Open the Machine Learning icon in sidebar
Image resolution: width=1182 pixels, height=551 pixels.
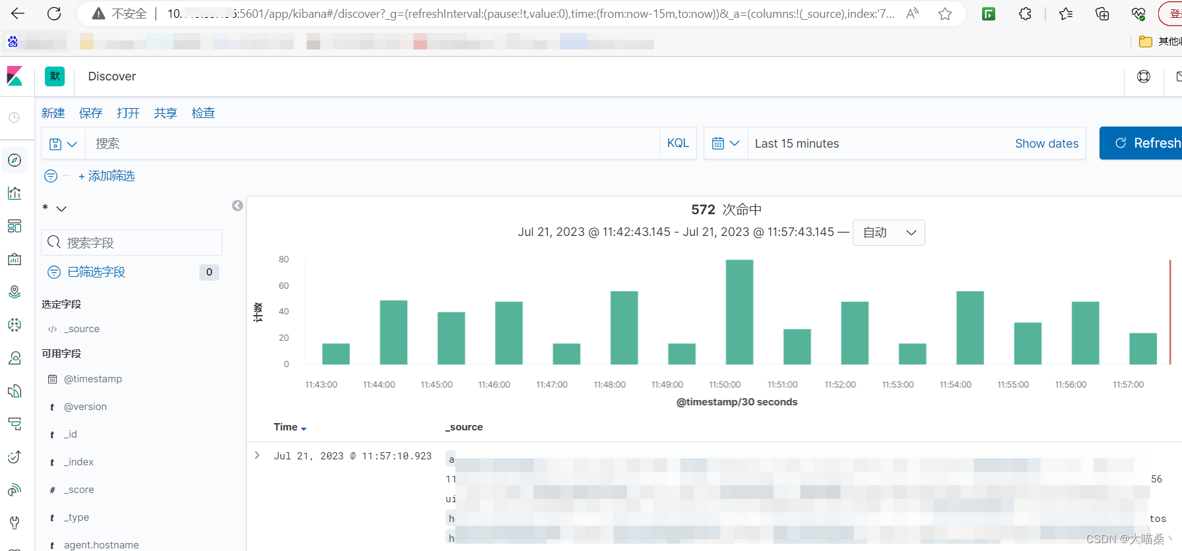(x=15, y=325)
